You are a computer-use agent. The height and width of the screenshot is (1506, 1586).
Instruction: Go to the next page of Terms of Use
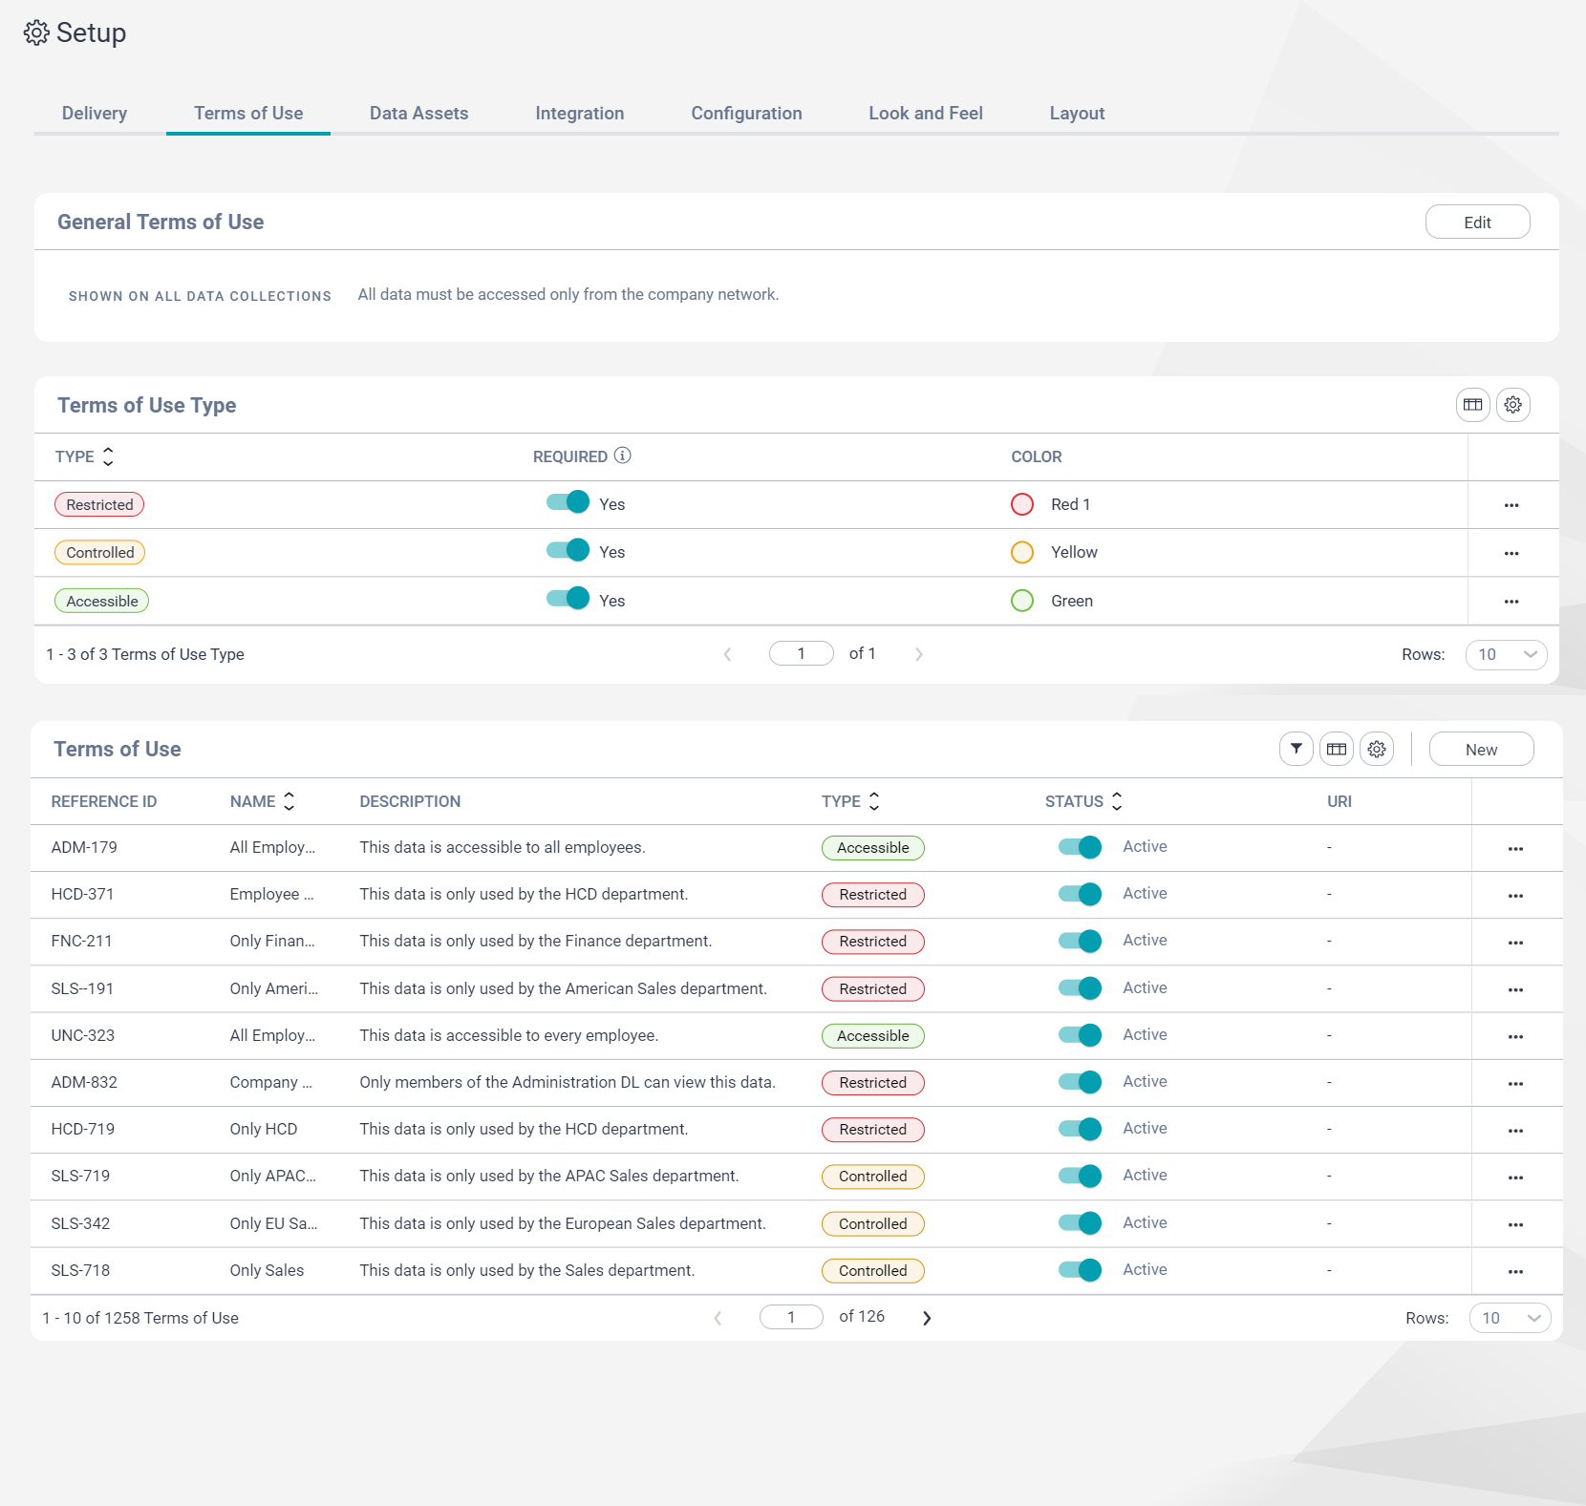[x=926, y=1318]
